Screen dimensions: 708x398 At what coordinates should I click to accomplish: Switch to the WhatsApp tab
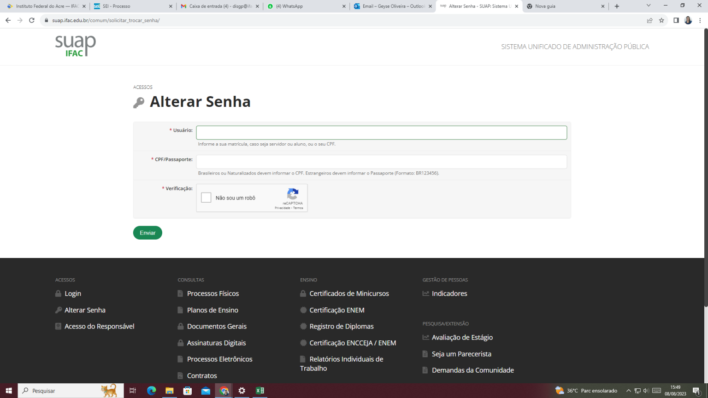[304, 6]
